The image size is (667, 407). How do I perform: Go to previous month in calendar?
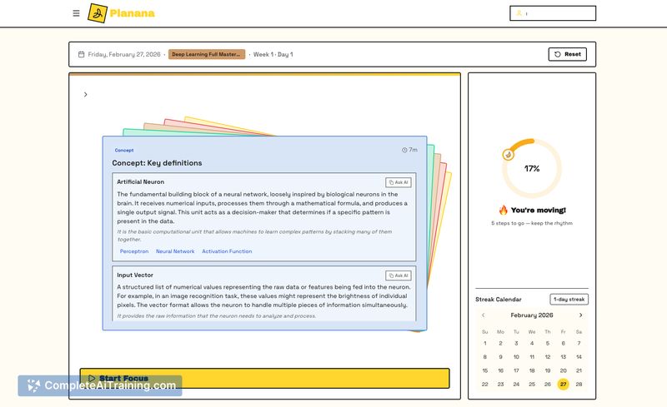pos(483,315)
